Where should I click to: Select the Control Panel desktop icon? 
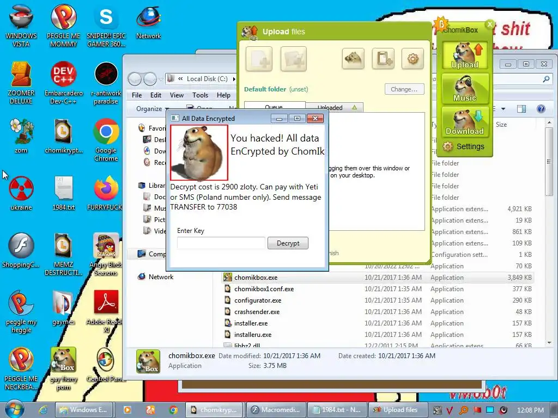pos(106,365)
